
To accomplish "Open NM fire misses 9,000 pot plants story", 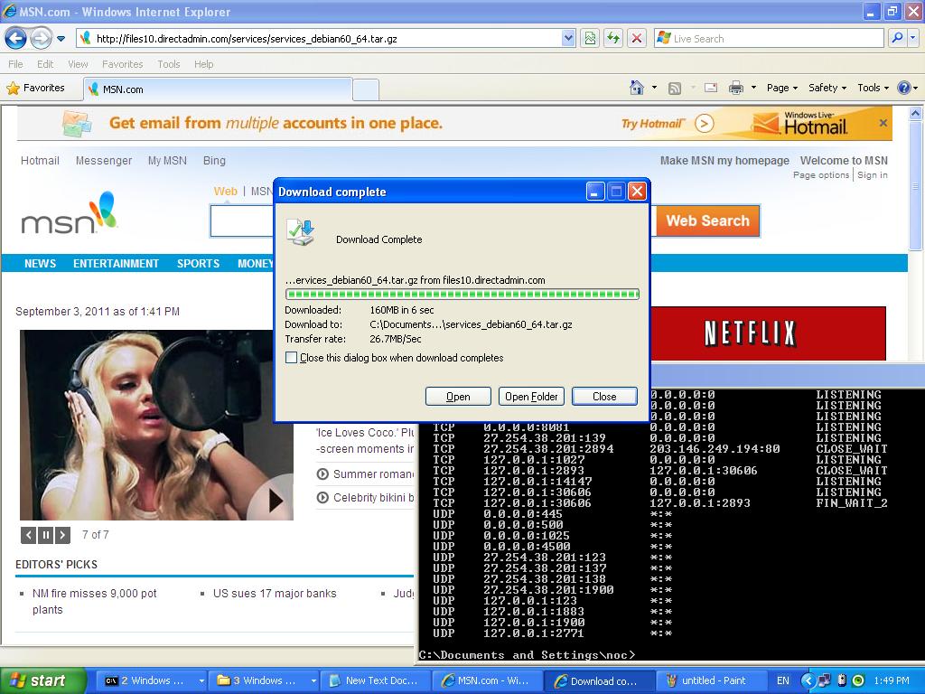I will (x=94, y=601).
